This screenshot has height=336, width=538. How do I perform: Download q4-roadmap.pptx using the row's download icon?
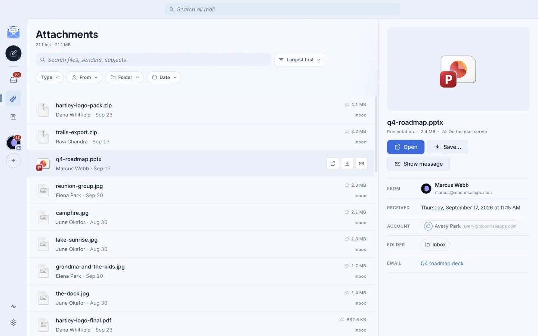(347, 164)
